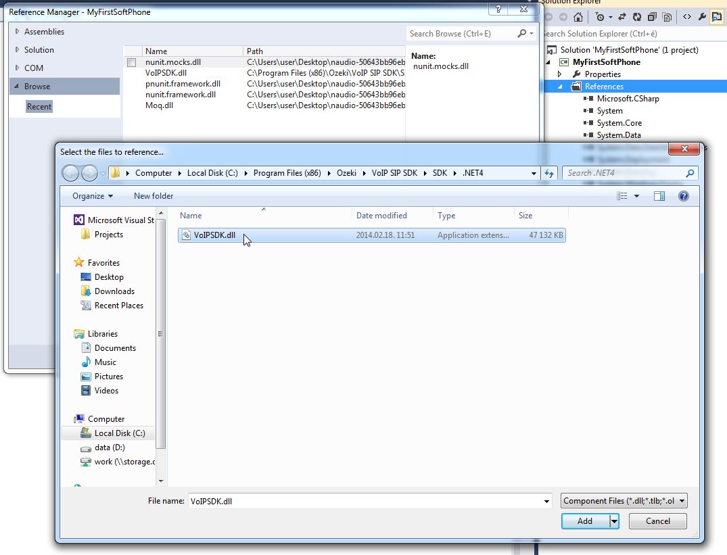The height and width of the screenshot is (555, 727).
Task: Click Show All Files icon in Solution Explorer
Action: tap(667, 17)
